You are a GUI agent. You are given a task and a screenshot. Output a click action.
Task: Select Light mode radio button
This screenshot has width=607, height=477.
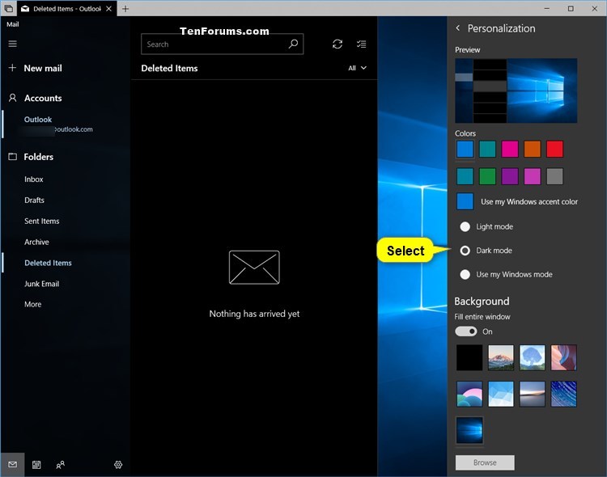465,226
